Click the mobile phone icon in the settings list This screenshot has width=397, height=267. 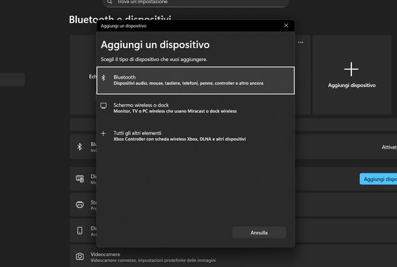pyautogui.click(x=80, y=231)
